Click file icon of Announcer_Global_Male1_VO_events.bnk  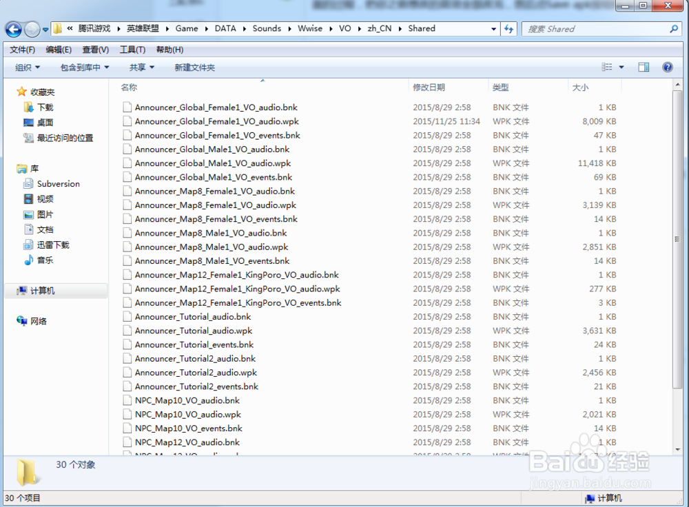127,177
